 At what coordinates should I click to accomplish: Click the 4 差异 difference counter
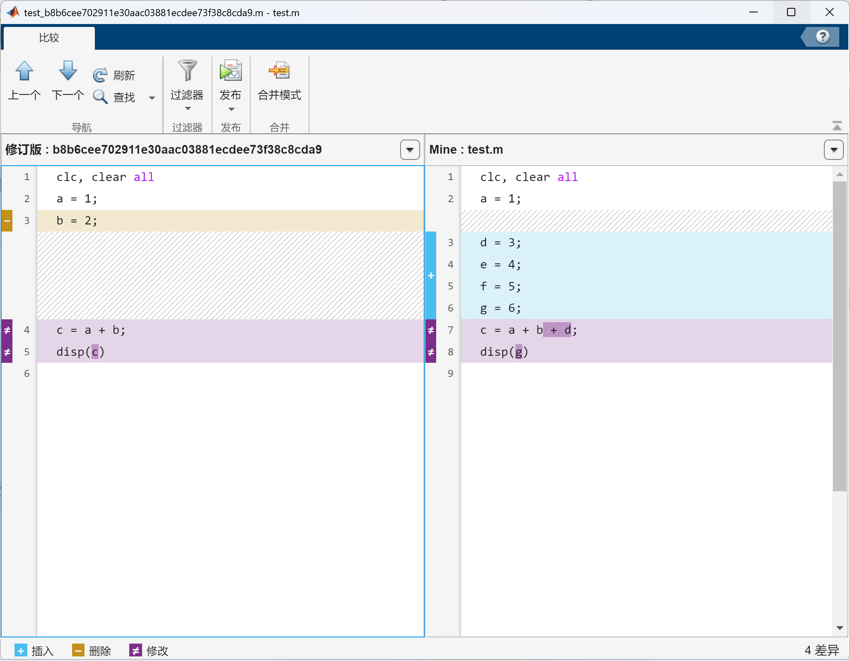822,650
